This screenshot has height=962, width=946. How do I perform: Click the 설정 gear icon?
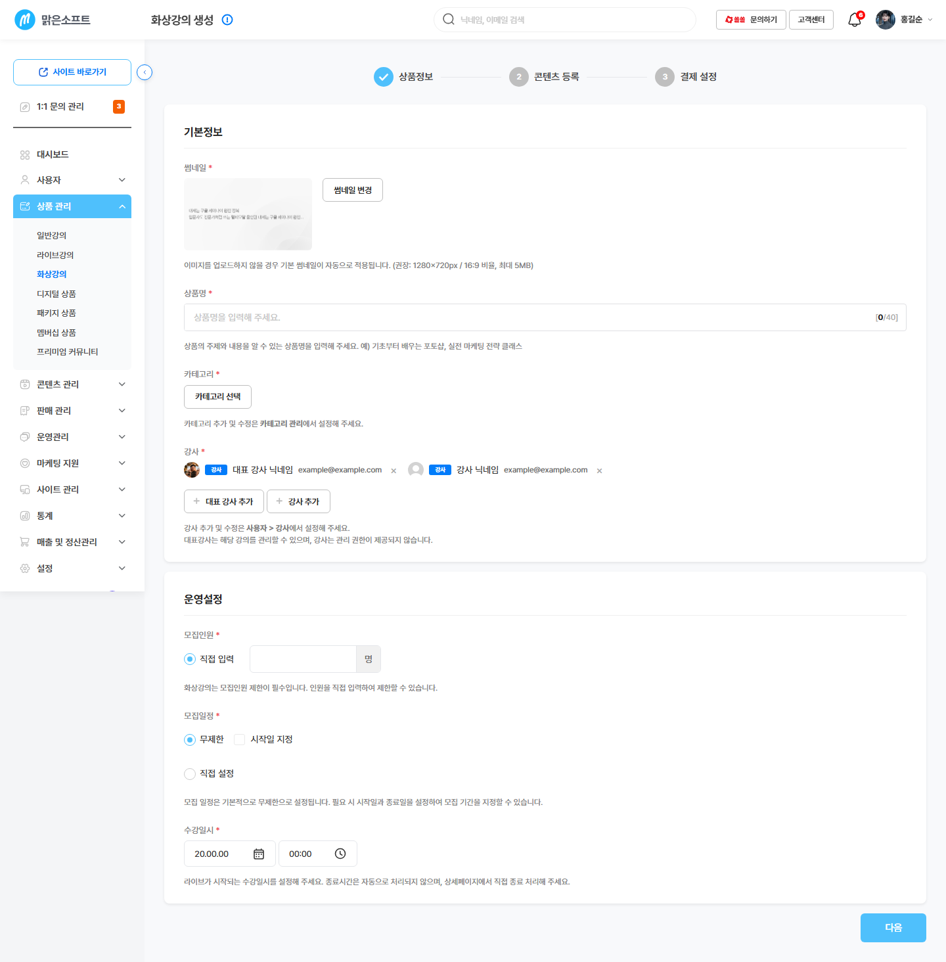tap(25, 568)
